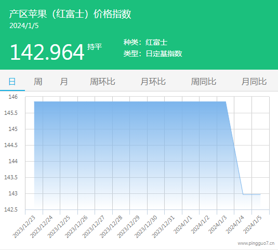Click the 持平 status label
This screenshot has width=278, height=250.
tap(95, 47)
